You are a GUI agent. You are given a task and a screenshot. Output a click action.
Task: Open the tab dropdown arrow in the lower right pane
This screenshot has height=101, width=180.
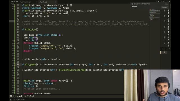coord(169,49)
